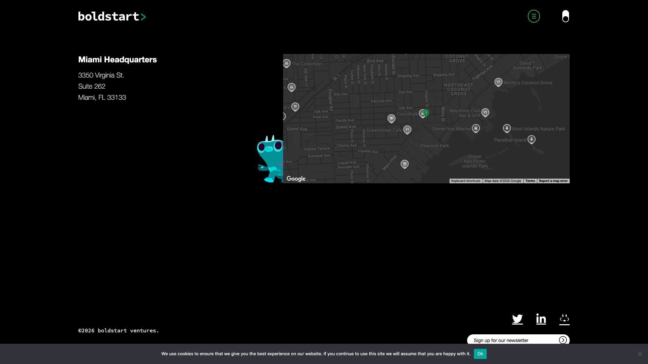The height and width of the screenshot is (364, 648).
Task: Open the hamburger navigation menu
Action: pos(534,16)
